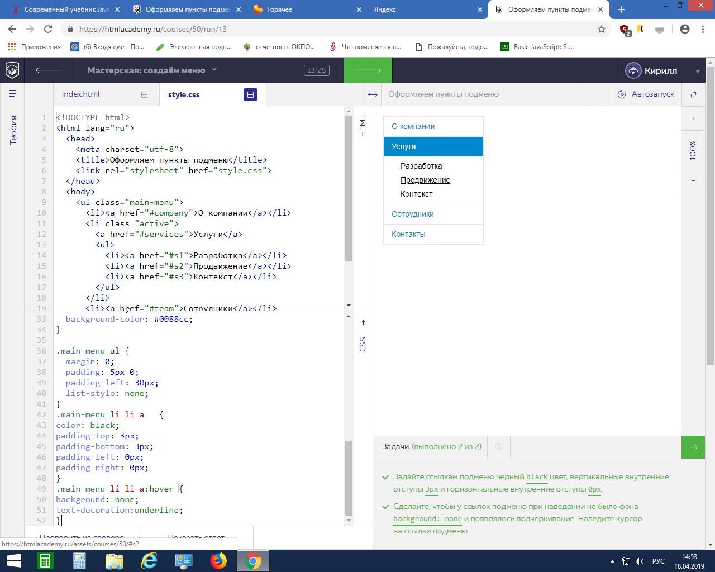The image size is (715, 572).
Task: Open Chrome profile icon
Action: (685, 29)
